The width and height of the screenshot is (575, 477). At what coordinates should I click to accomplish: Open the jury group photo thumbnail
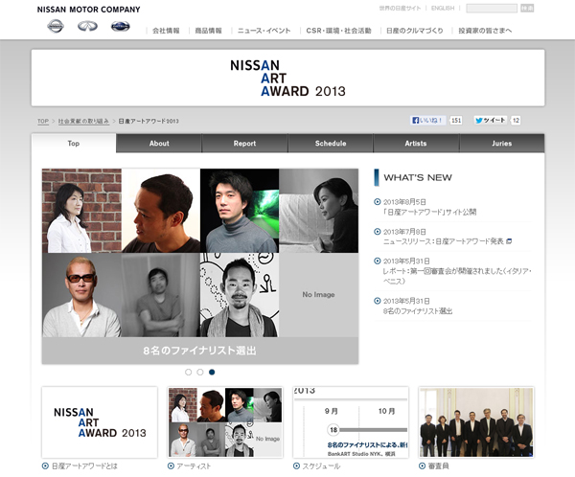tap(476, 422)
